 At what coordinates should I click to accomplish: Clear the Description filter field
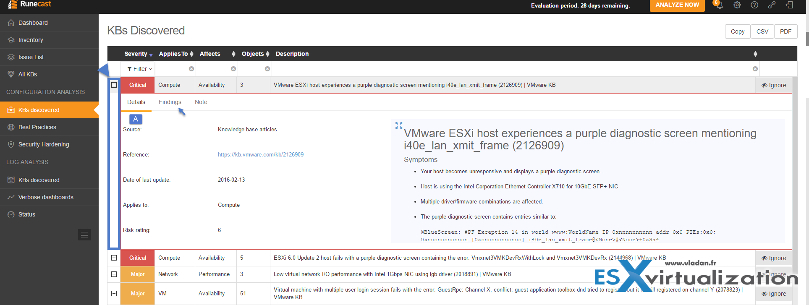coord(755,69)
